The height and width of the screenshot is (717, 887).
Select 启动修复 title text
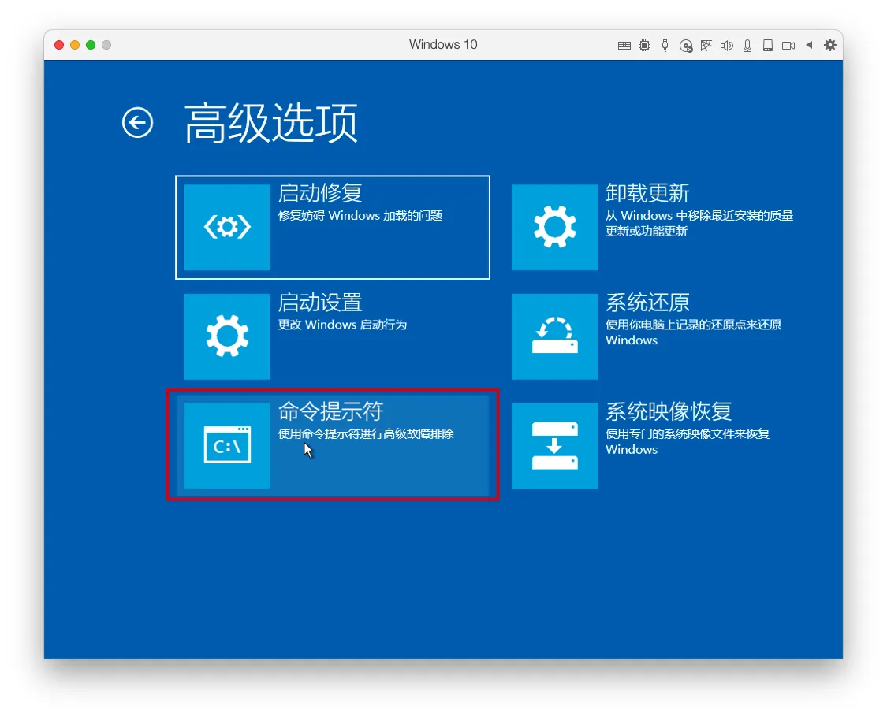(x=320, y=193)
